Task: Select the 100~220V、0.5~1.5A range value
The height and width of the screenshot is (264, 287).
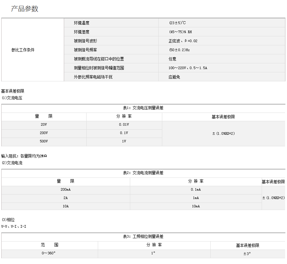Action: [x=188, y=68]
